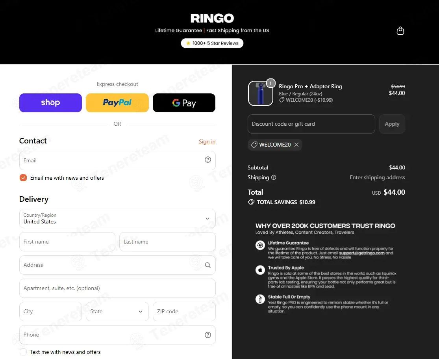Click the Stable Full Or Empty bottle icon
The width and height of the screenshot is (439, 359).
coord(260,299)
